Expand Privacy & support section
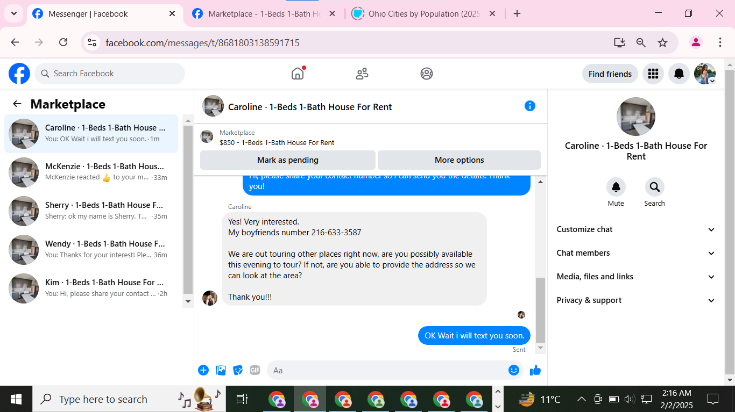735x412 pixels. (636, 300)
